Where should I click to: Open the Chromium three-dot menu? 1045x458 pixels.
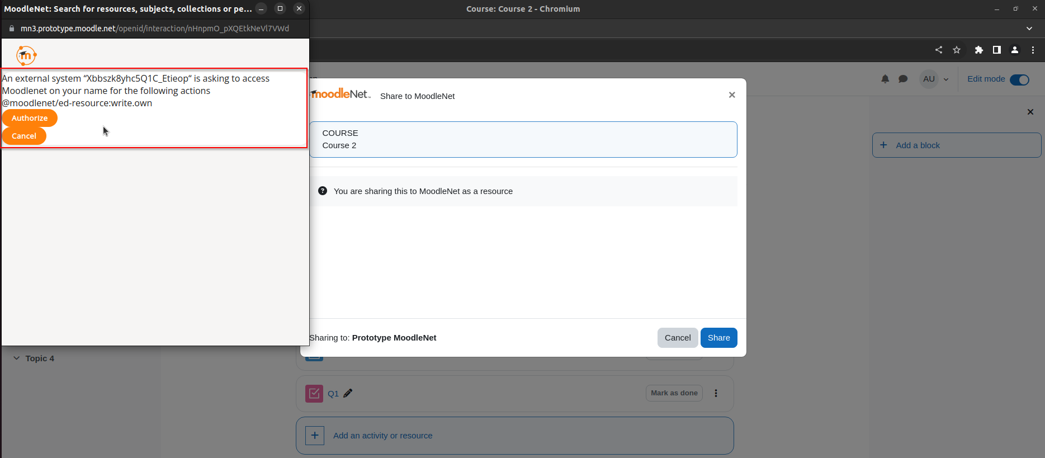tap(1033, 50)
